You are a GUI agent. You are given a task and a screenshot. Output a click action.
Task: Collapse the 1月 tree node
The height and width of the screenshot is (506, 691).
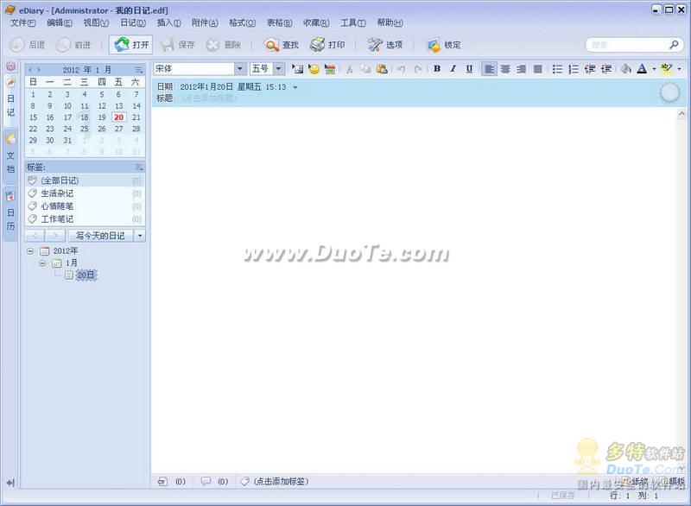click(x=42, y=263)
